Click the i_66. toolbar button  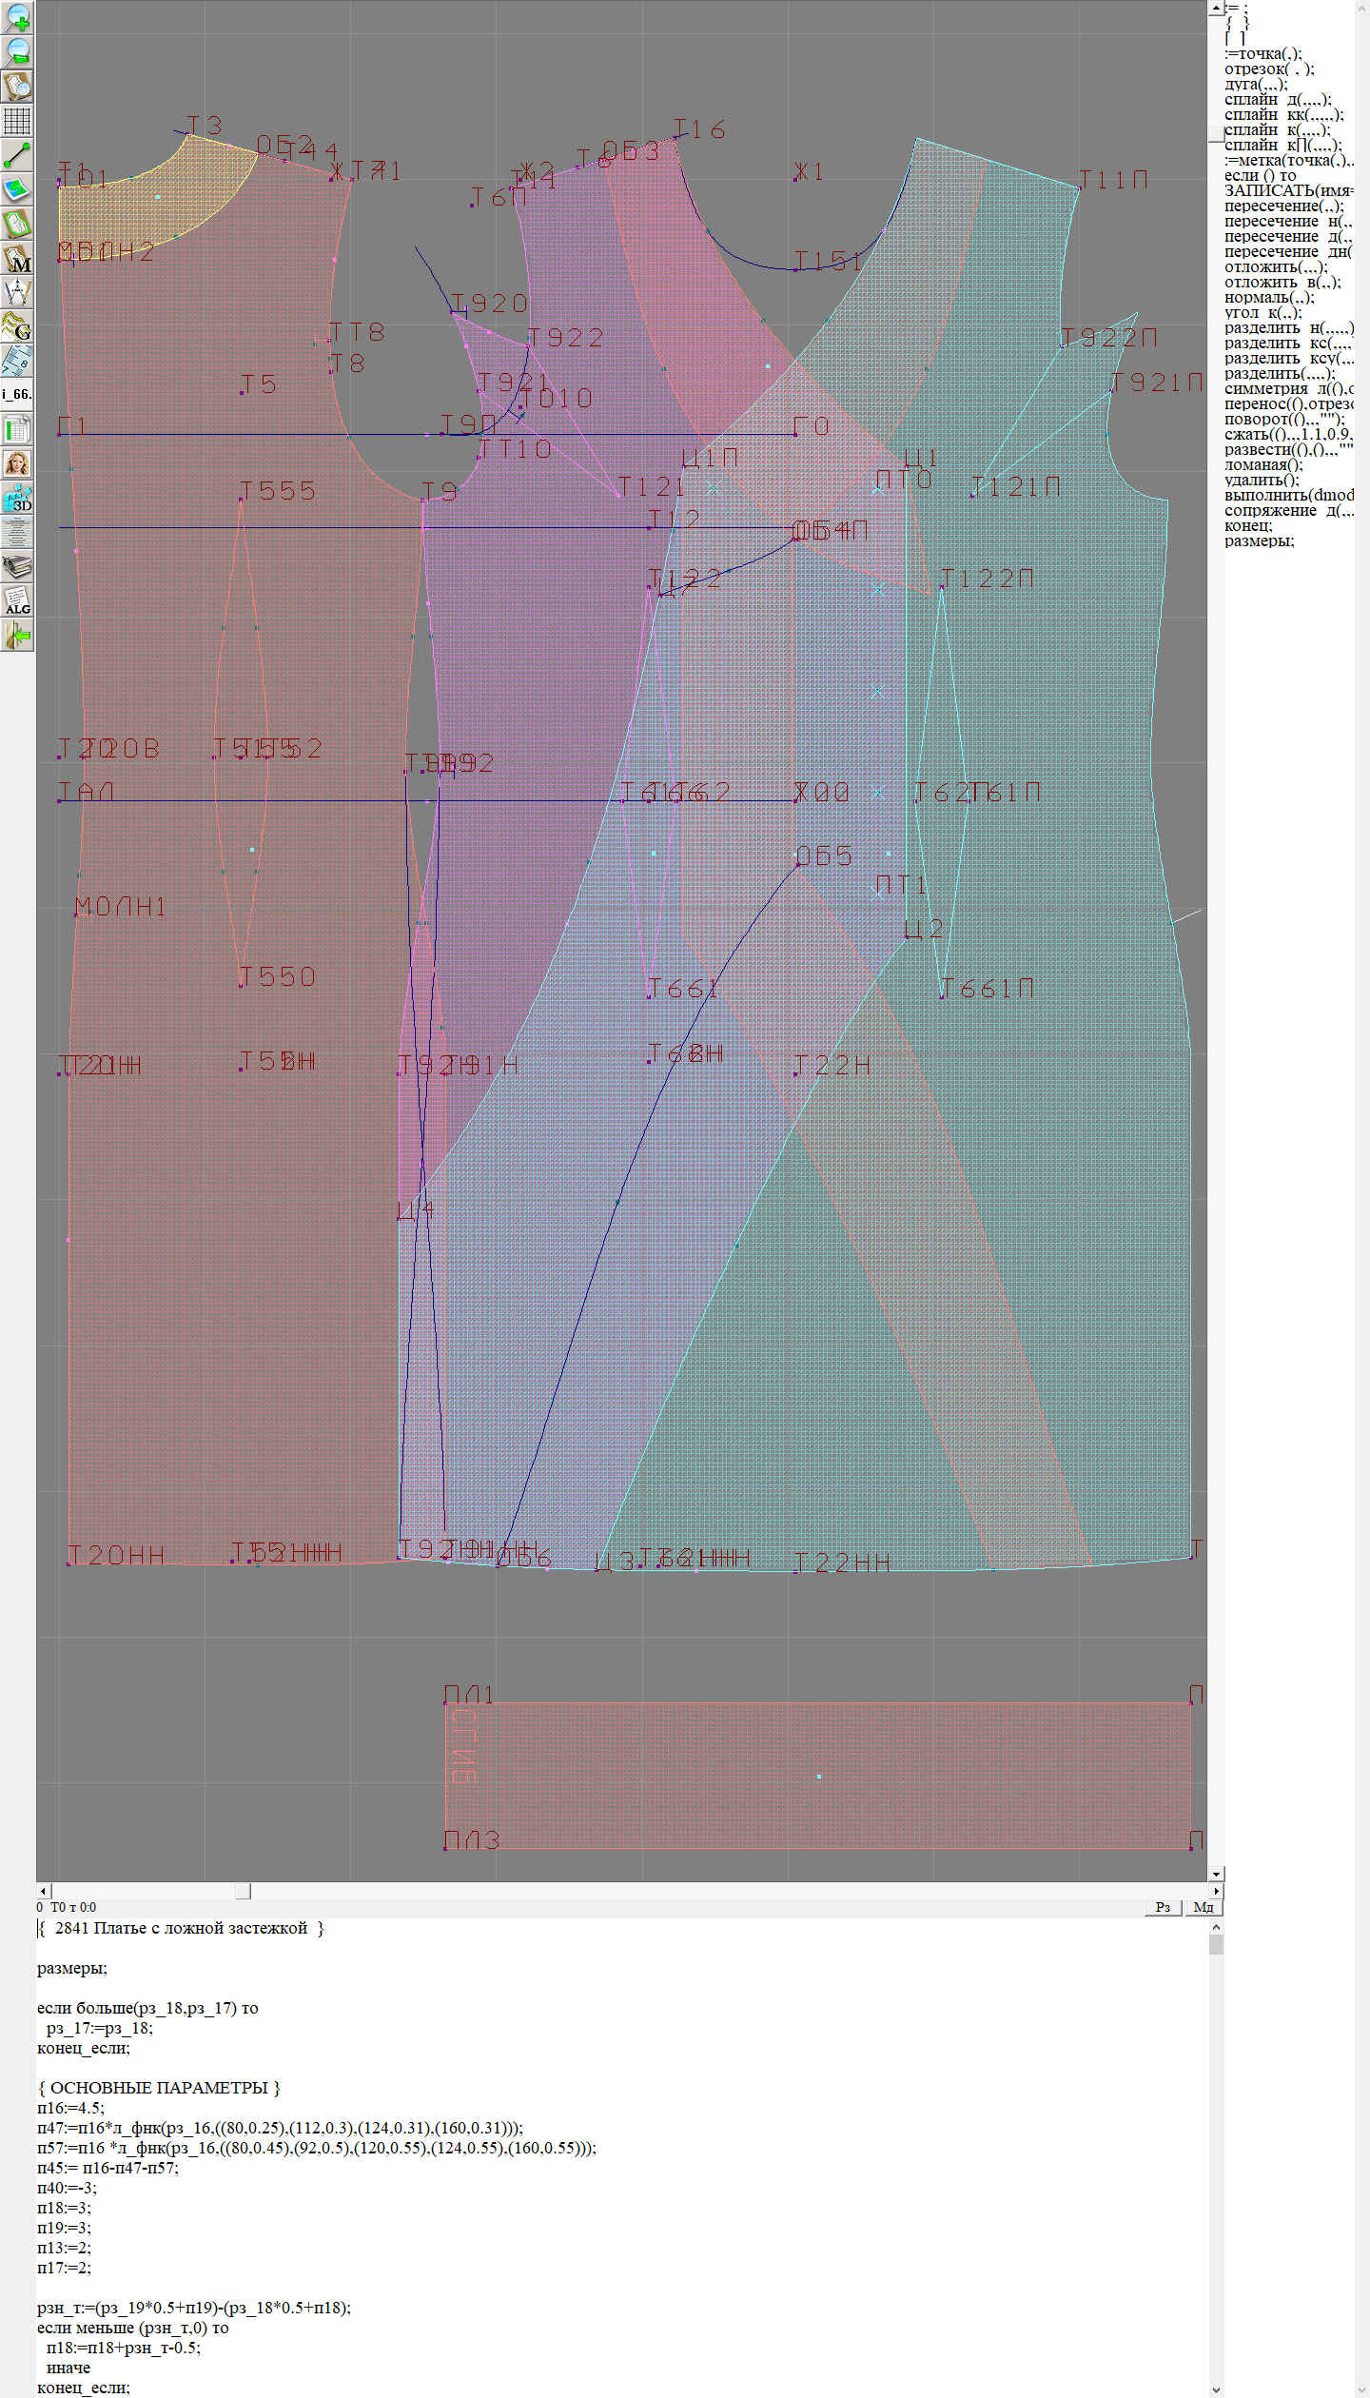pos(17,394)
